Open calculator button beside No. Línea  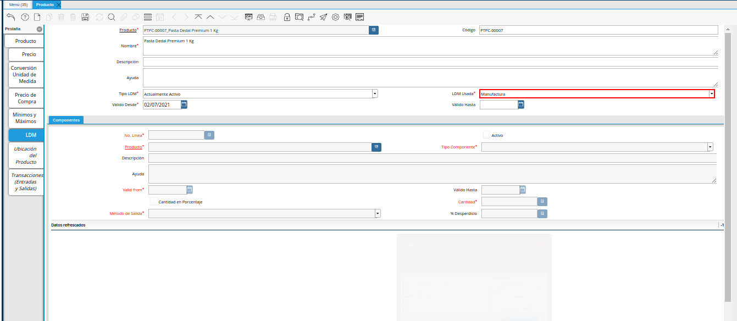(x=209, y=135)
